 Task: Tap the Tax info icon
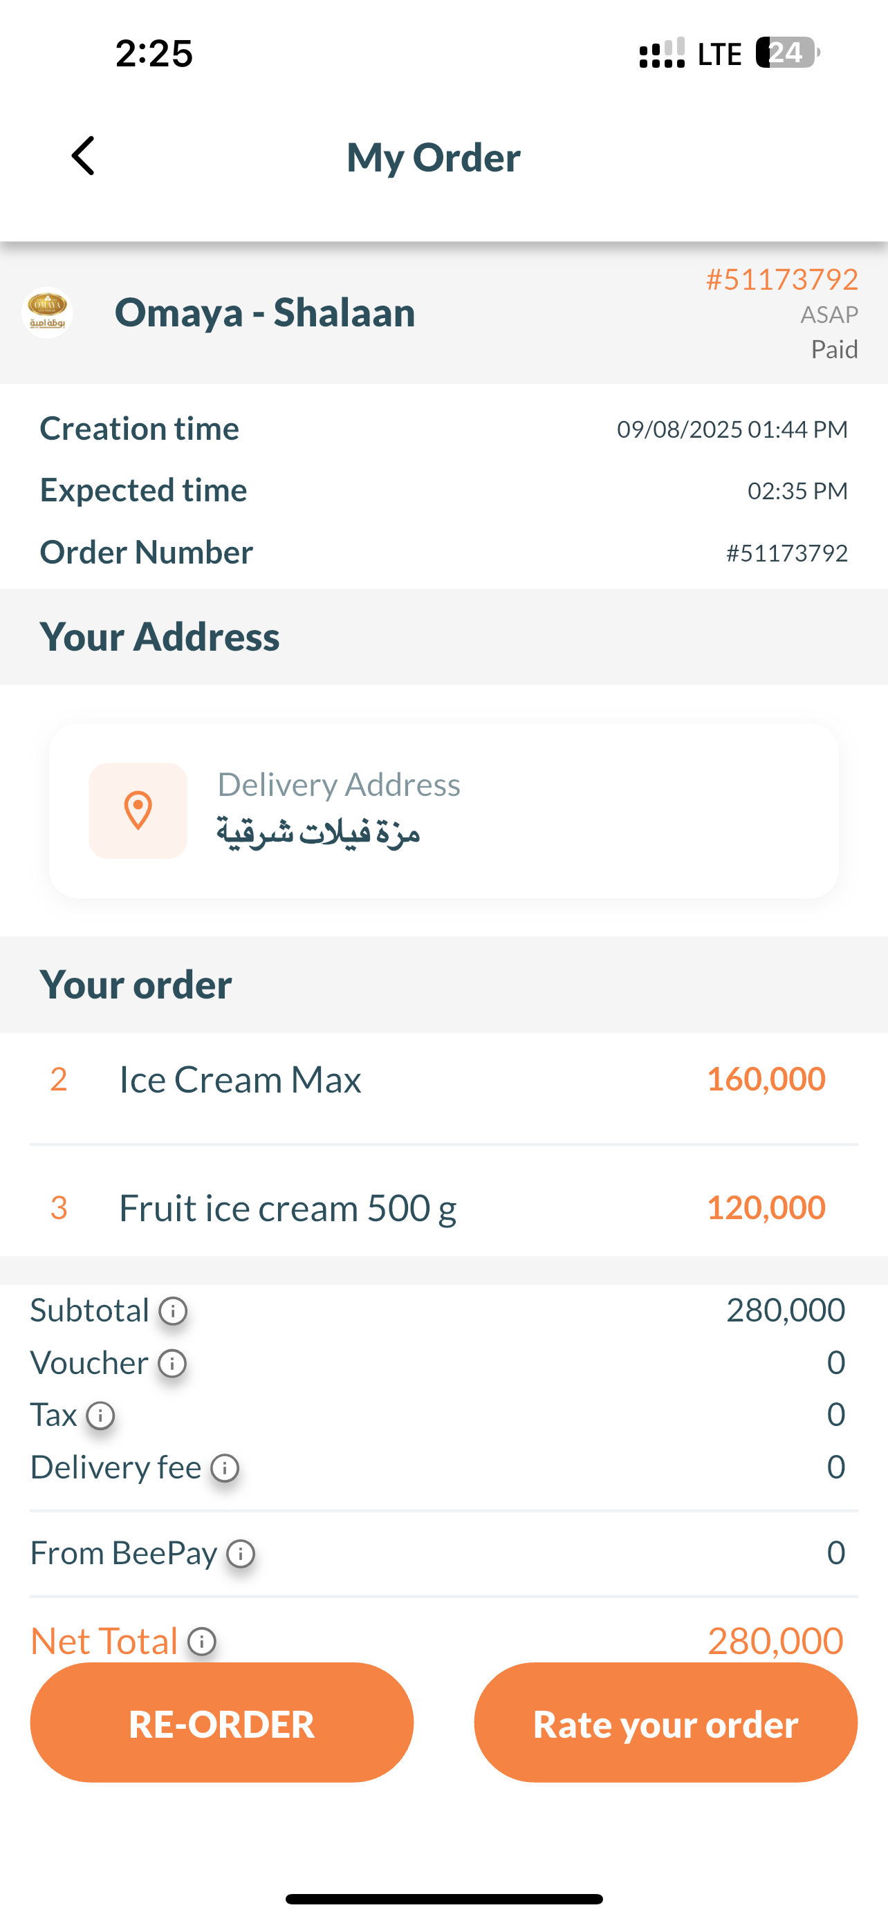click(x=101, y=1416)
